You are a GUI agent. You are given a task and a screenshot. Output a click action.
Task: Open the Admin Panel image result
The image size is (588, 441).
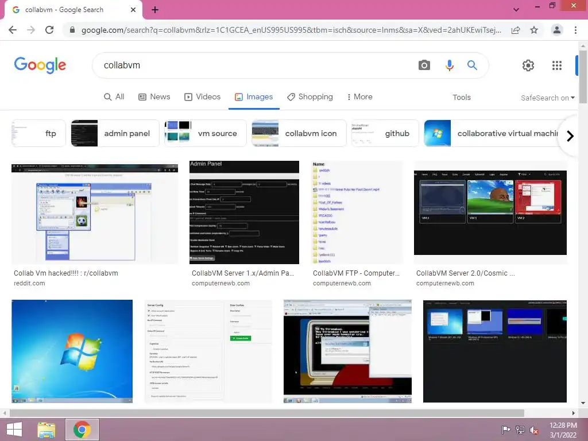244,212
